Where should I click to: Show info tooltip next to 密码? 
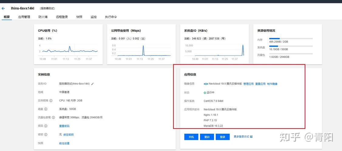coord(46,126)
